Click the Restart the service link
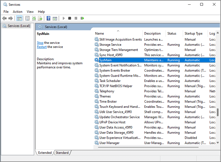Screen dimensions: 221x162 [42, 47]
